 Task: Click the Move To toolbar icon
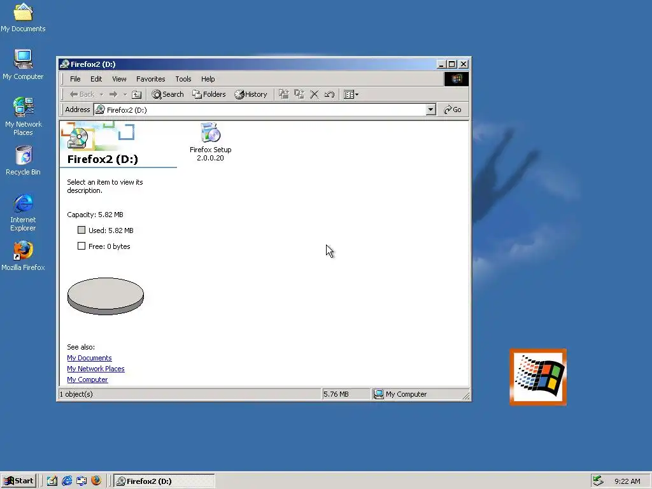coord(283,94)
